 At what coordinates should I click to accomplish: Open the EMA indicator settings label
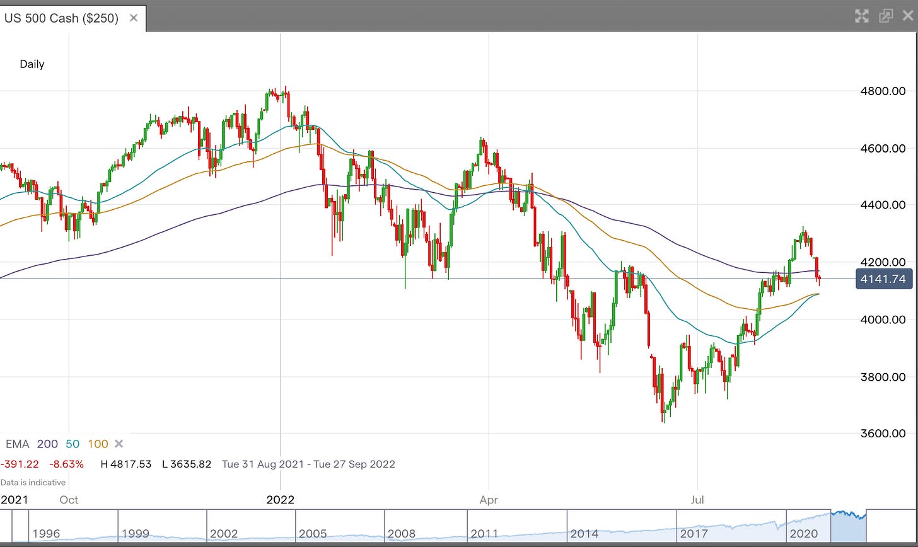tap(17, 444)
